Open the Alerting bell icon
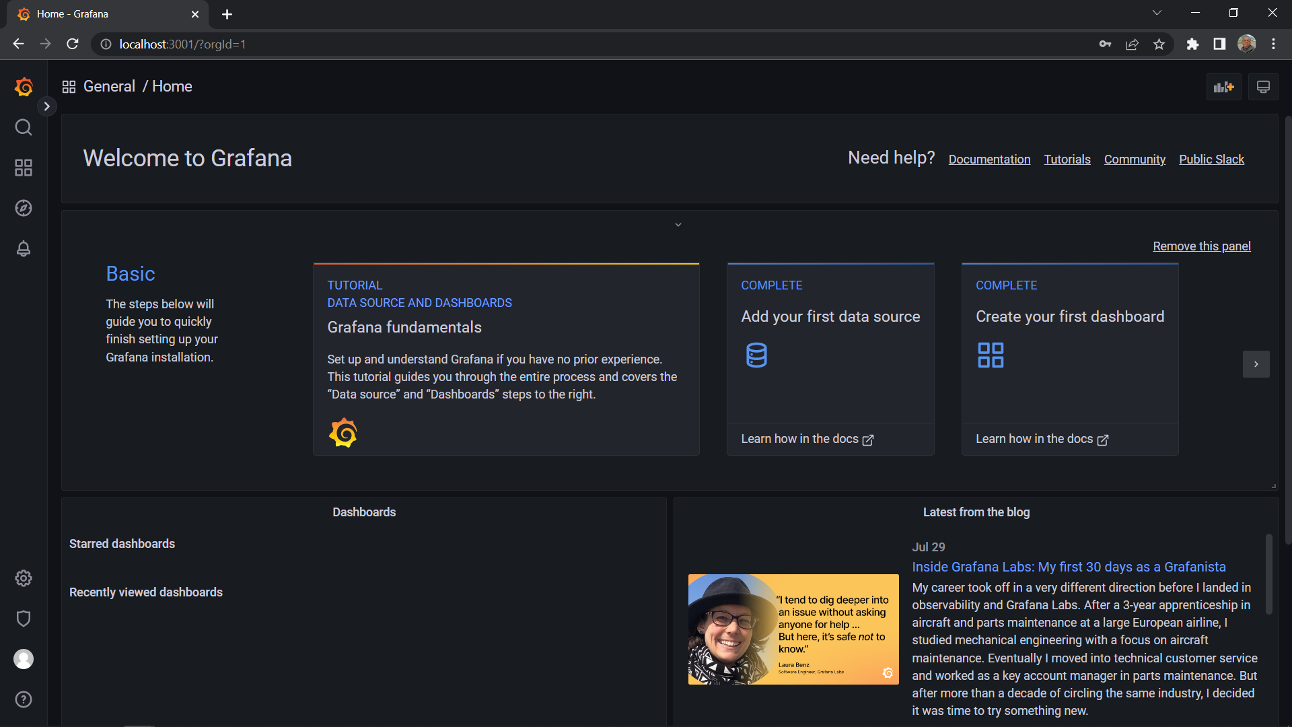This screenshot has width=1292, height=727. [x=24, y=248]
